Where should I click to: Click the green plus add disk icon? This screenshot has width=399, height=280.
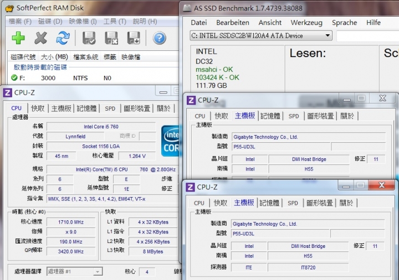pyautogui.click(x=18, y=38)
